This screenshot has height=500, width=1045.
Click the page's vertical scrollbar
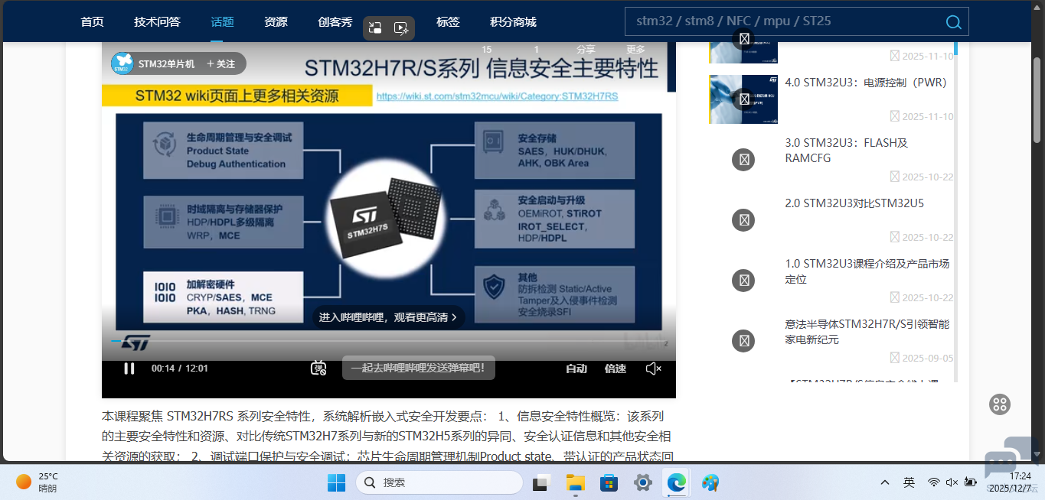tap(1037, 99)
